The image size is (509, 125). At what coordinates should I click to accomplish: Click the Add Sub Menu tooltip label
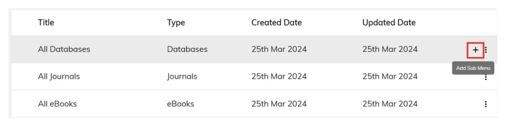[x=473, y=68]
